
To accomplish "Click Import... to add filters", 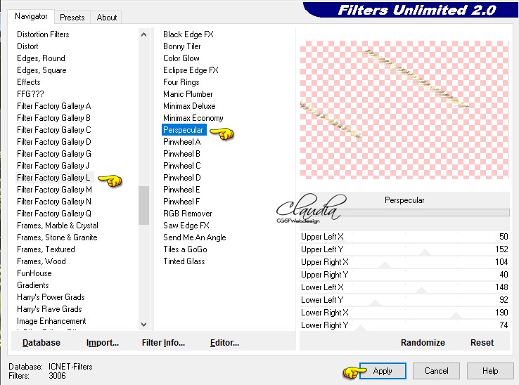I will tap(102, 343).
